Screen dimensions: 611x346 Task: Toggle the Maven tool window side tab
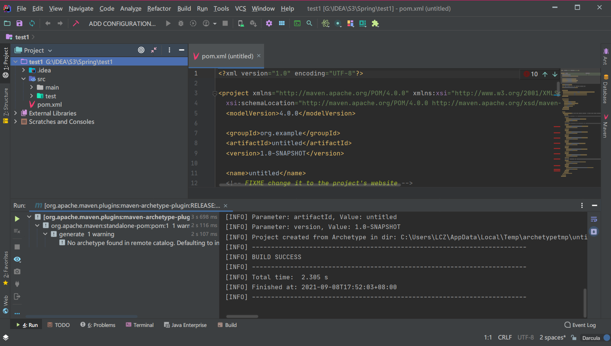(606, 126)
